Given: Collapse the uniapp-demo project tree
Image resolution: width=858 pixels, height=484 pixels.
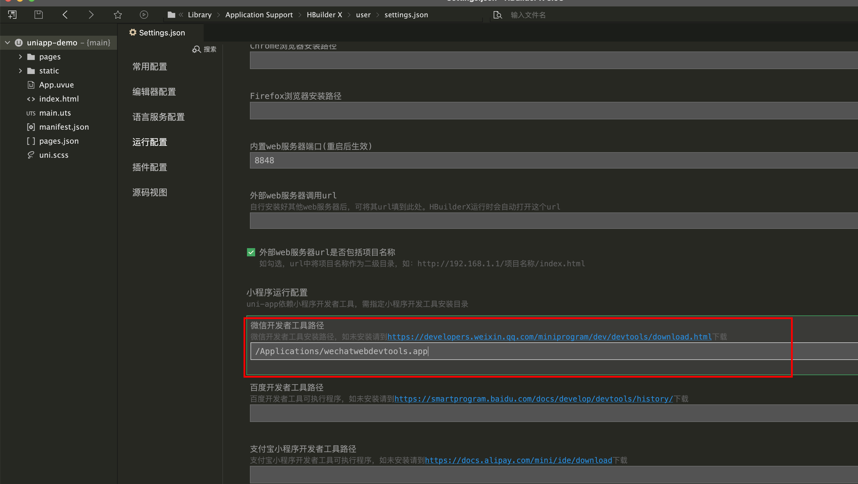Looking at the screenshot, I should (7, 42).
